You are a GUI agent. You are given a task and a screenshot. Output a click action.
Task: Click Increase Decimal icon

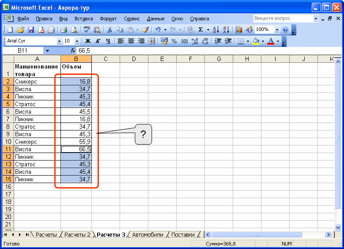coord(195,41)
